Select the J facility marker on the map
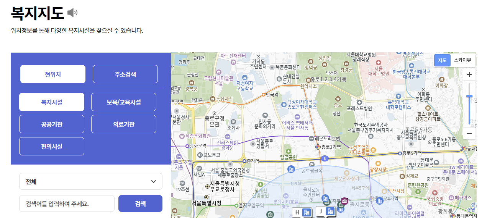482x218 pixels. click(326, 211)
